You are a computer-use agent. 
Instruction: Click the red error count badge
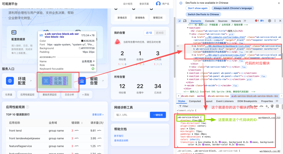(257, 21)
